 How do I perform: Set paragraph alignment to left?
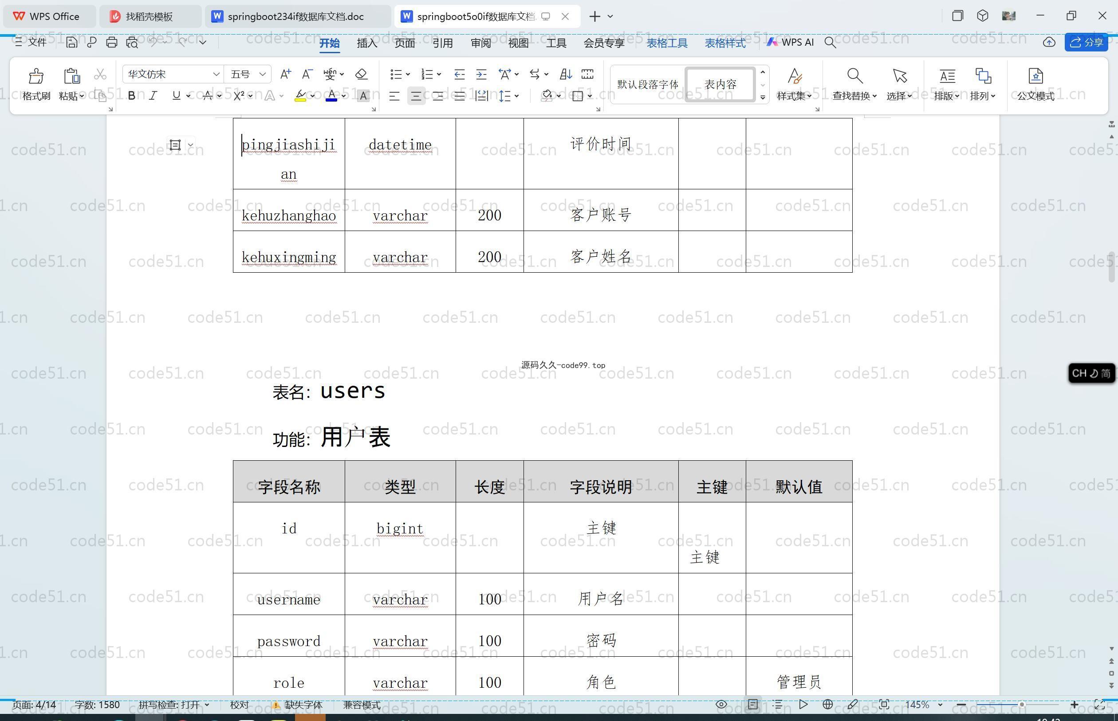394,96
